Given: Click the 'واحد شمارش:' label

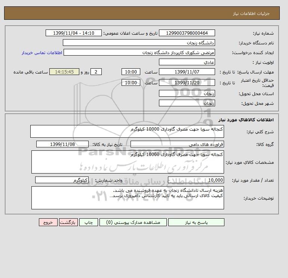Looking at the screenshot, I should [x=108, y=181].
